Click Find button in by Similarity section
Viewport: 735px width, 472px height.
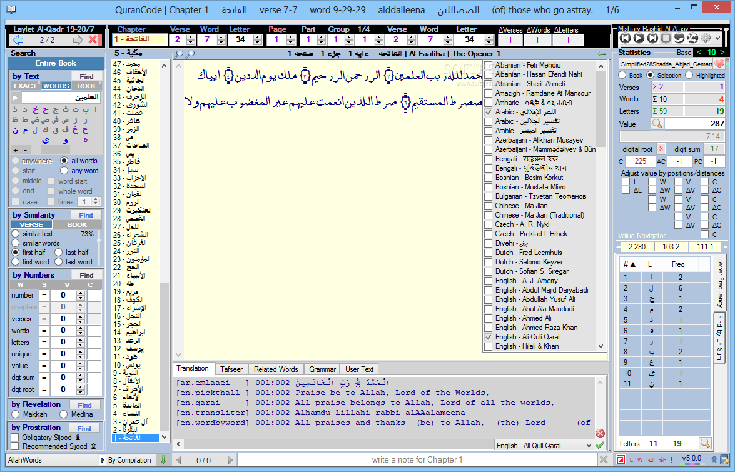[86, 215]
